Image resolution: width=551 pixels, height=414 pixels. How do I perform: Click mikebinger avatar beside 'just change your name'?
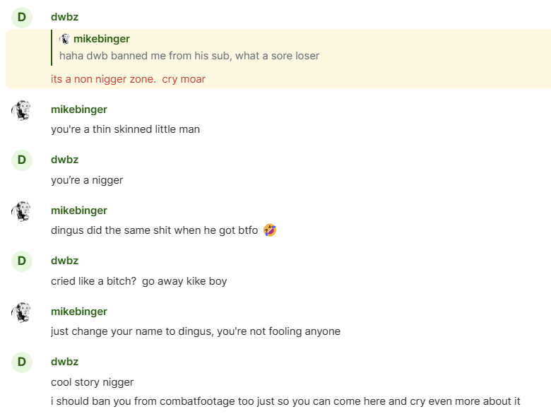[x=21, y=312]
